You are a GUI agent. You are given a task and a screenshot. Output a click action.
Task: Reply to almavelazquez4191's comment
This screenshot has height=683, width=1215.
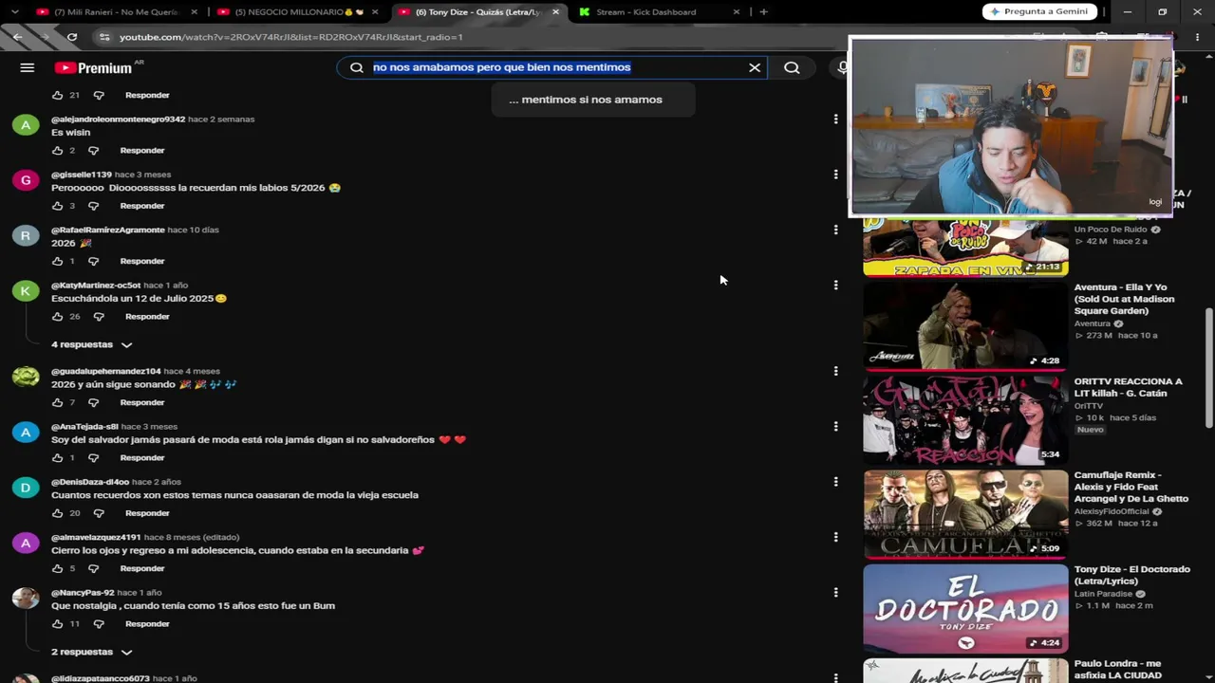tap(142, 568)
